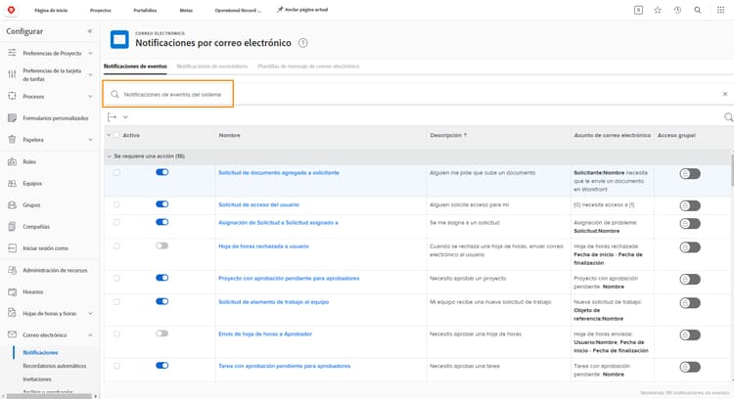This screenshot has width=734, height=399.
Task: Check the Solicitud de documento agregada row checkbox
Action: coord(117,172)
